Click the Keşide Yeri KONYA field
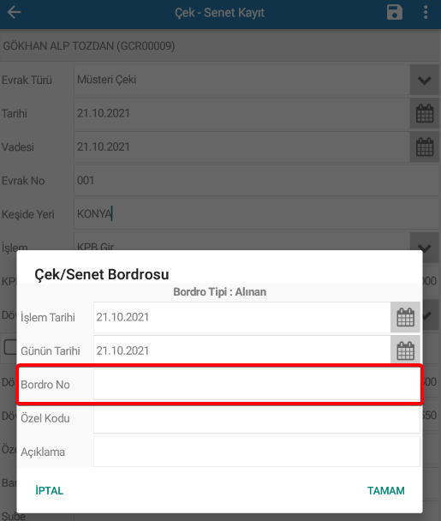The image size is (441, 521). click(256, 214)
